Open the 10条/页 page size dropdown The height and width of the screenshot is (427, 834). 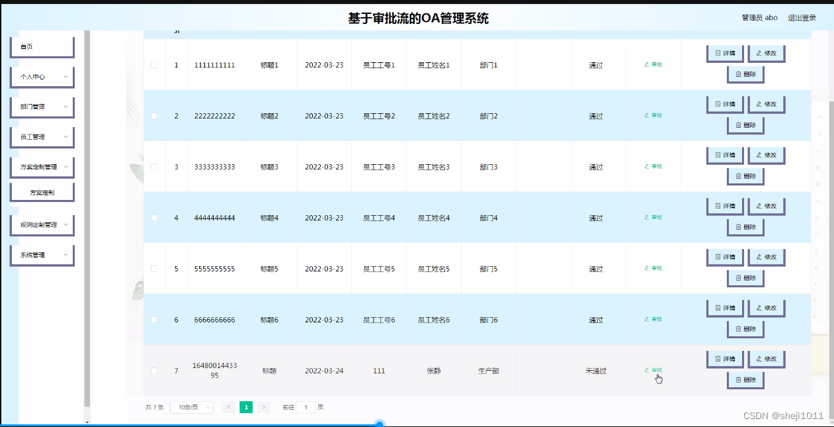pos(191,407)
